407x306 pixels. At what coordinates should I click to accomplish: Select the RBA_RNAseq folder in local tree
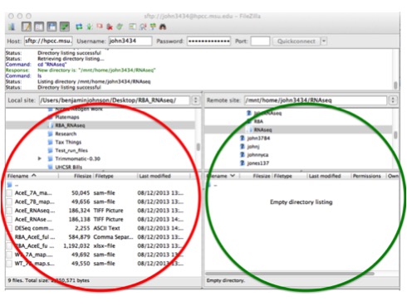point(70,125)
